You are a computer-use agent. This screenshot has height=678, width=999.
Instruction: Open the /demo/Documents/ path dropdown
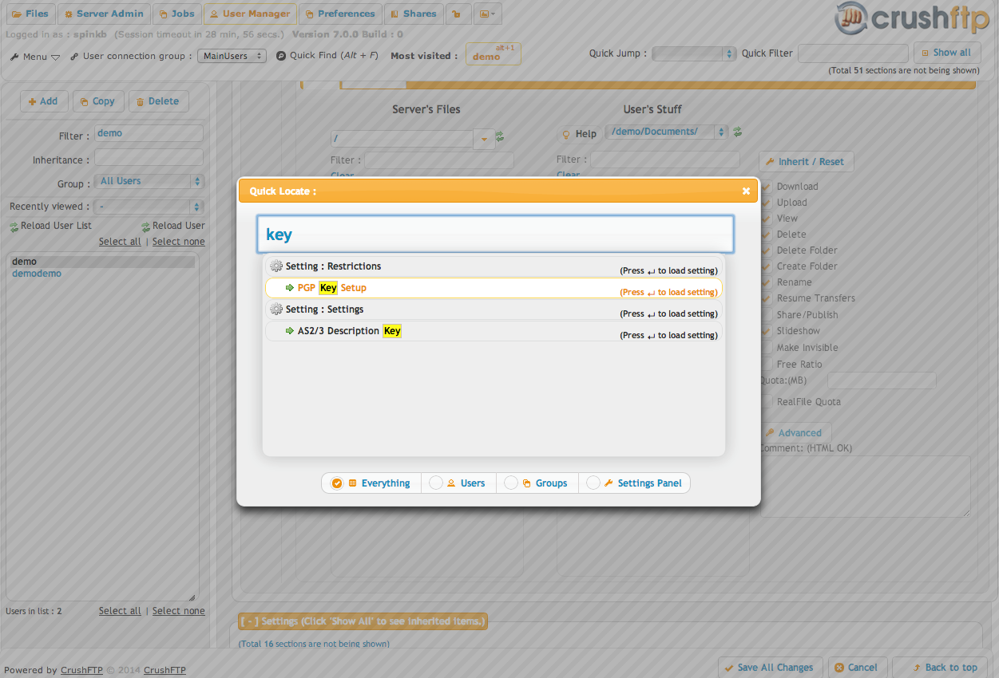tap(667, 132)
